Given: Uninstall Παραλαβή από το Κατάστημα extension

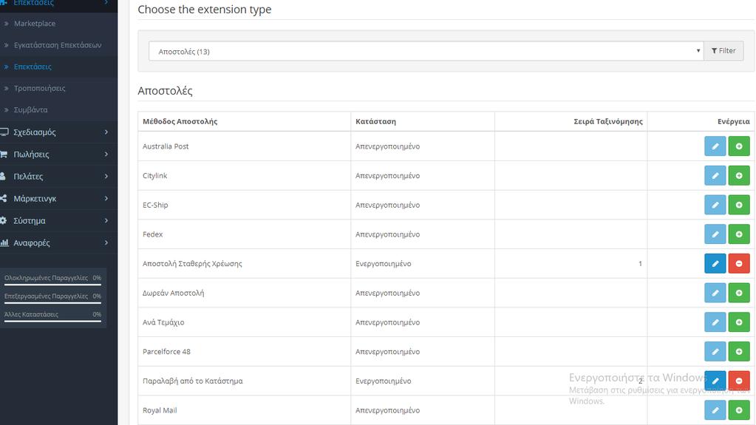Looking at the screenshot, I should click(x=739, y=381).
